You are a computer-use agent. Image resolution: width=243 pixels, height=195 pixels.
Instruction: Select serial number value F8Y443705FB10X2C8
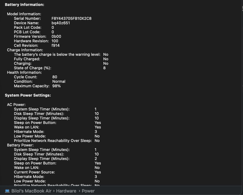(x=71, y=18)
